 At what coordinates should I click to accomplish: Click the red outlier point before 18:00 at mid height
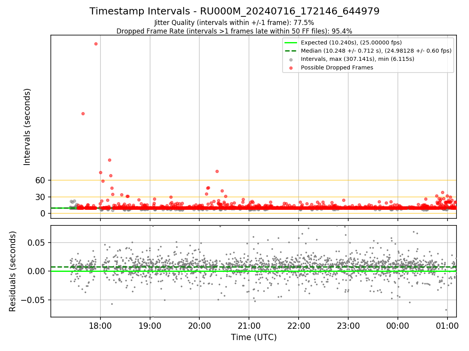(x=83, y=113)
